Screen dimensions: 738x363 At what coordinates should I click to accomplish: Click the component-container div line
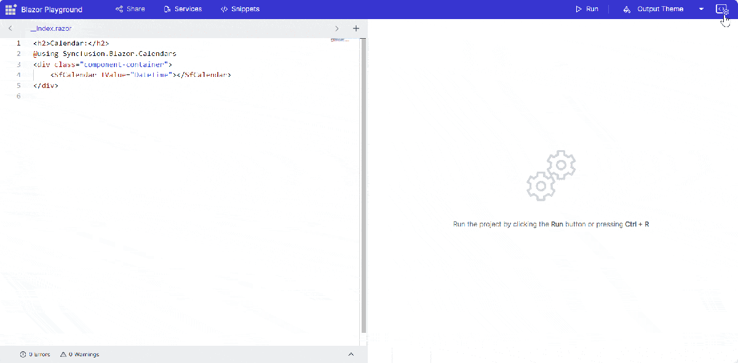point(103,65)
